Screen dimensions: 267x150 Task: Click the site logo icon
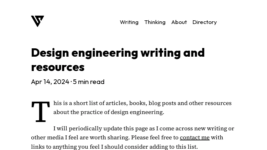pos(37,21)
